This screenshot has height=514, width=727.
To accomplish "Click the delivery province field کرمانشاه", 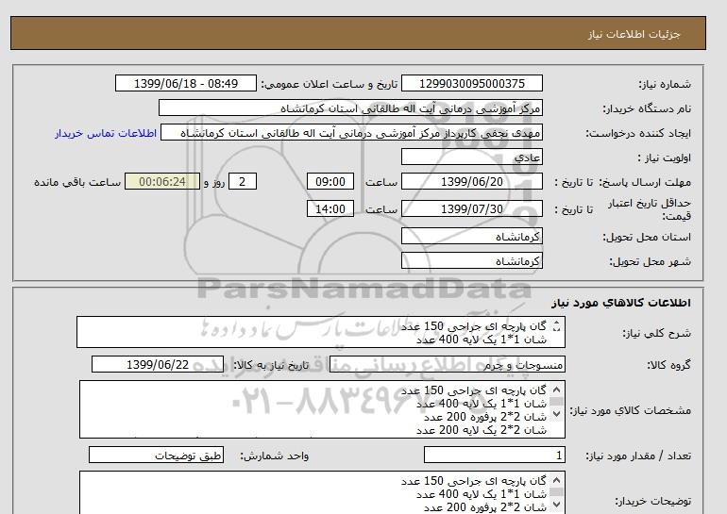I will click(x=471, y=236).
